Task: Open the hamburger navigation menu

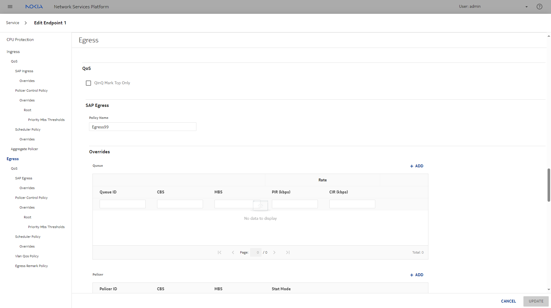Action: (x=10, y=7)
